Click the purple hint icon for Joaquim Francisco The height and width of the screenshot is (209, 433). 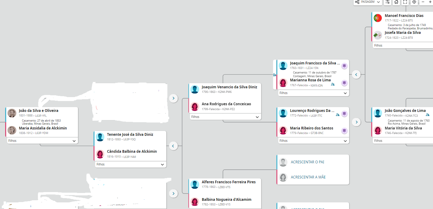pos(344,66)
